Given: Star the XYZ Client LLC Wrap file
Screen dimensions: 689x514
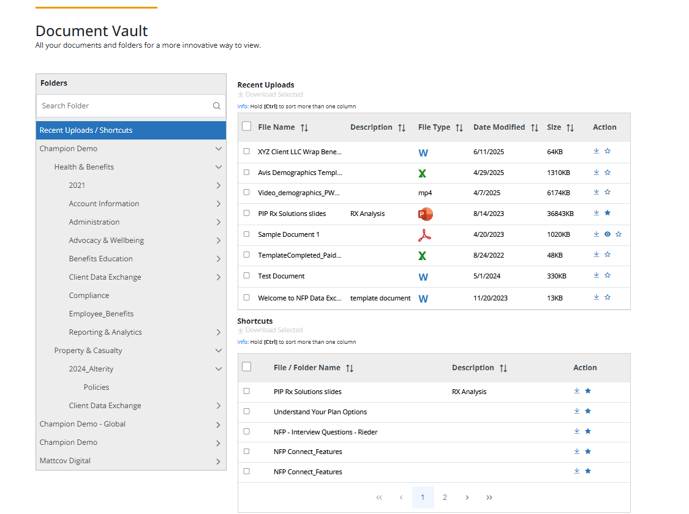Looking at the screenshot, I should (x=608, y=151).
